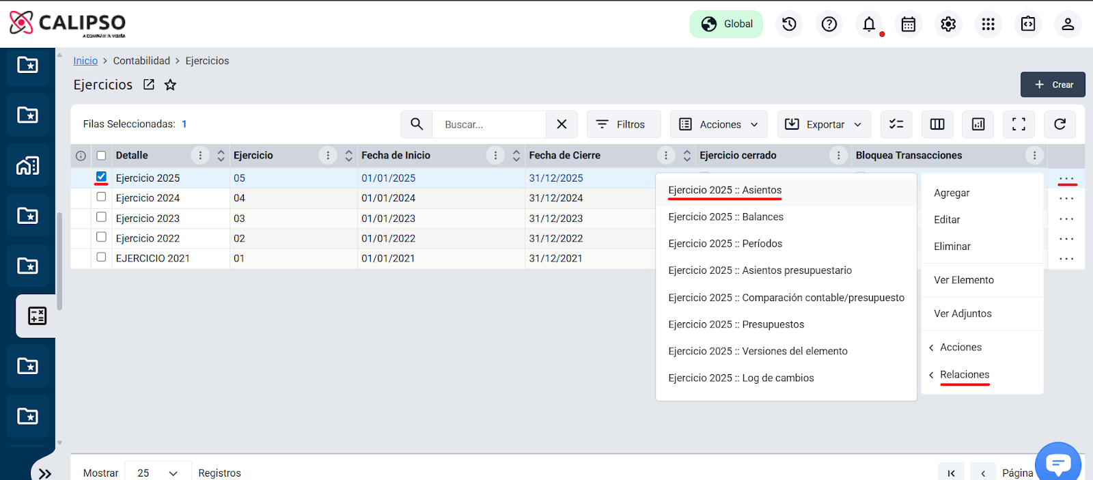Open the user profile icon
This screenshot has height=480, width=1093.
click(x=1068, y=25)
